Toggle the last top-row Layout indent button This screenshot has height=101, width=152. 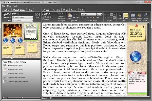[x=115, y=15]
